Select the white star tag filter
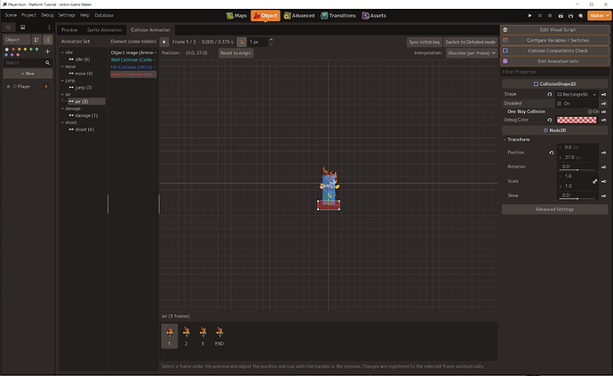 click(x=6, y=50)
